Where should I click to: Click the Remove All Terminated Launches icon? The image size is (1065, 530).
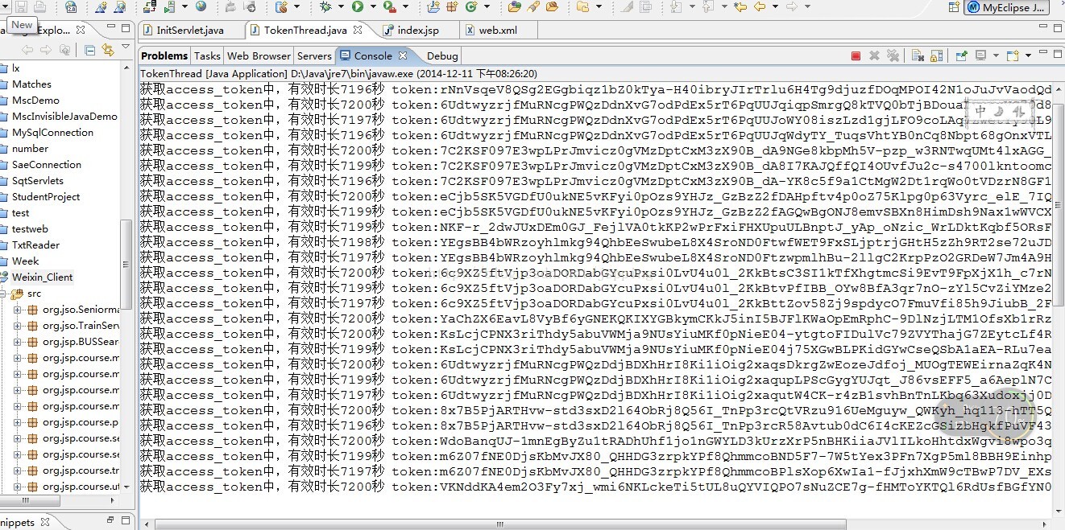pyautogui.click(x=893, y=55)
